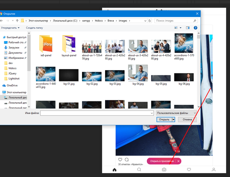Screen dimensions: 230x177
Task: Click the help question mark icon
Action: pyautogui.click(x=195, y=28)
